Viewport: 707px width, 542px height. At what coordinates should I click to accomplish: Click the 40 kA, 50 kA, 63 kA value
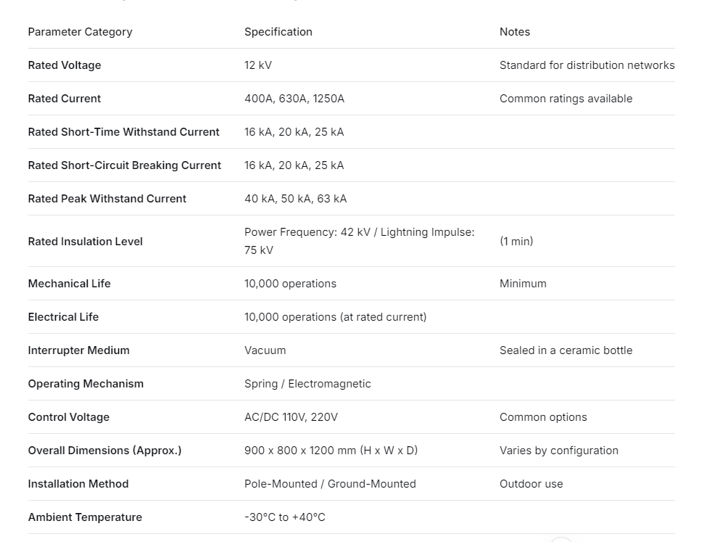click(295, 199)
